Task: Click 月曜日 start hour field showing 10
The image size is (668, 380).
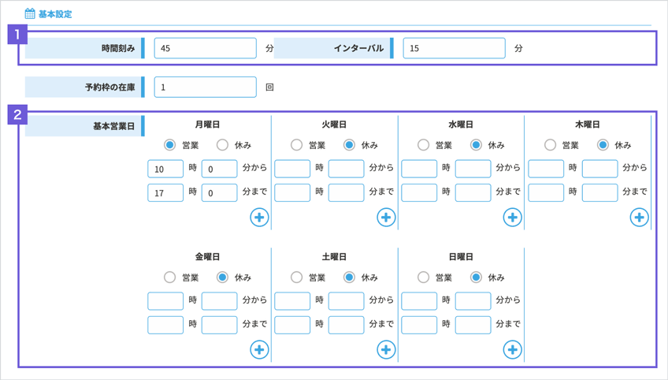Action: [x=165, y=169]
